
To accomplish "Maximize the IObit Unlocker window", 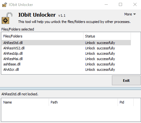I will (120, 5).
